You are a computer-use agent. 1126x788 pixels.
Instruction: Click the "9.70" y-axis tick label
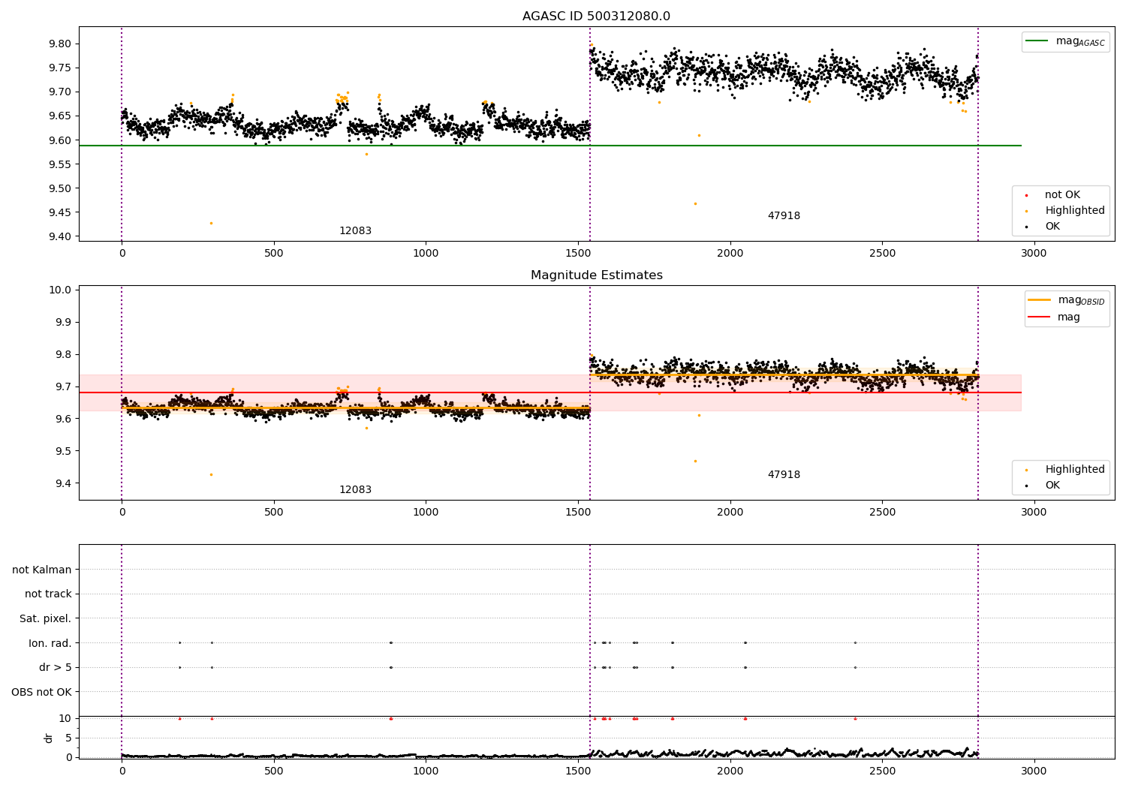pyautogui.click(x=60, y=92)
